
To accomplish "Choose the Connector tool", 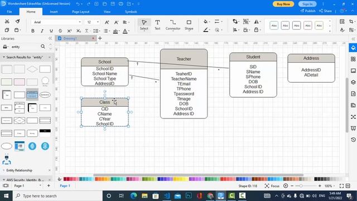I will [173, 25].
